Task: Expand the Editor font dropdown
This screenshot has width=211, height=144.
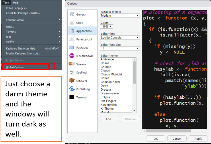Action: click(x=120, y=38)
